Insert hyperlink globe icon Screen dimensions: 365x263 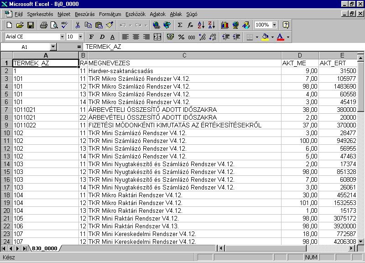click(x=156, y=25)
